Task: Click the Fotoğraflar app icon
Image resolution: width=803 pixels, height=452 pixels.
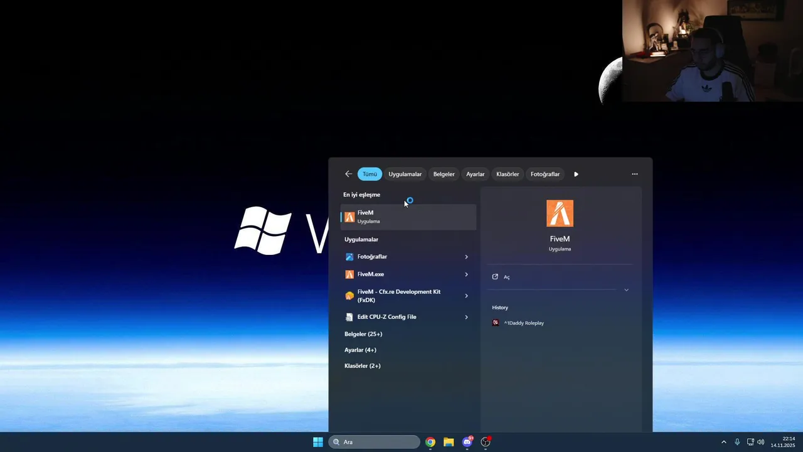Action: point(349,257)
